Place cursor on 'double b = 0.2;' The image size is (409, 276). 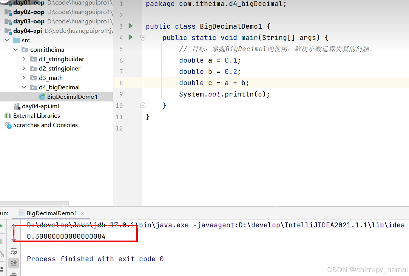tap(210, 72)
